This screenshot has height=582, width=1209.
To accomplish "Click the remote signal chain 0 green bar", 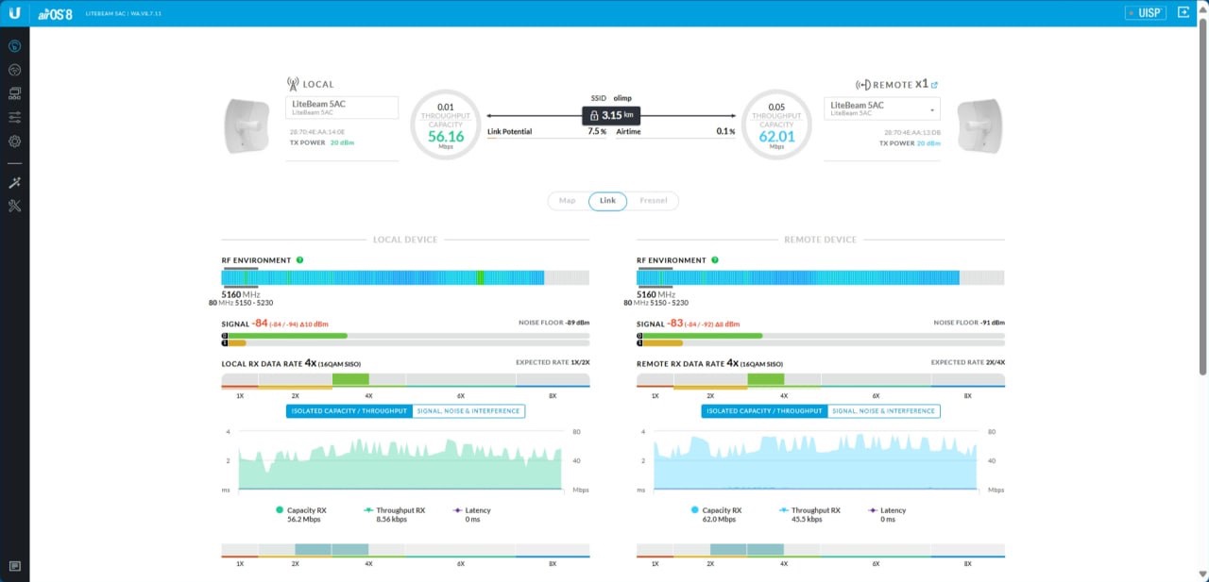I will pos(703,336).
